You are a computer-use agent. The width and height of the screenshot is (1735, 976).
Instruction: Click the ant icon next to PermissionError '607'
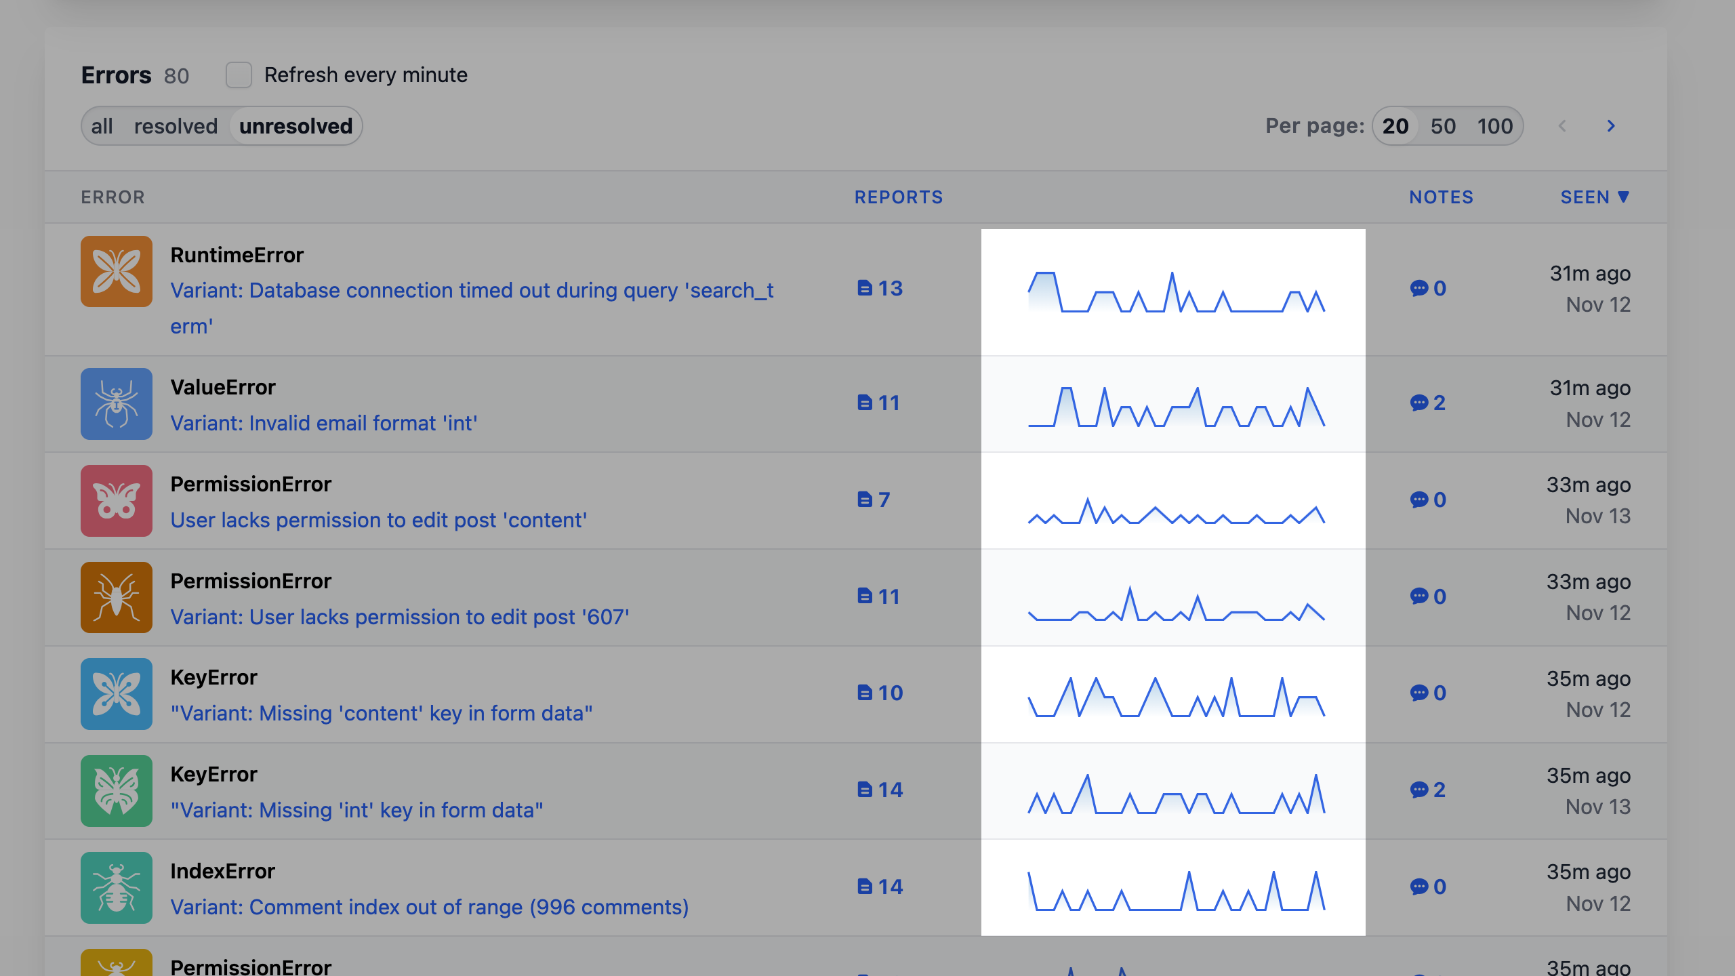[x=117, y=597]
